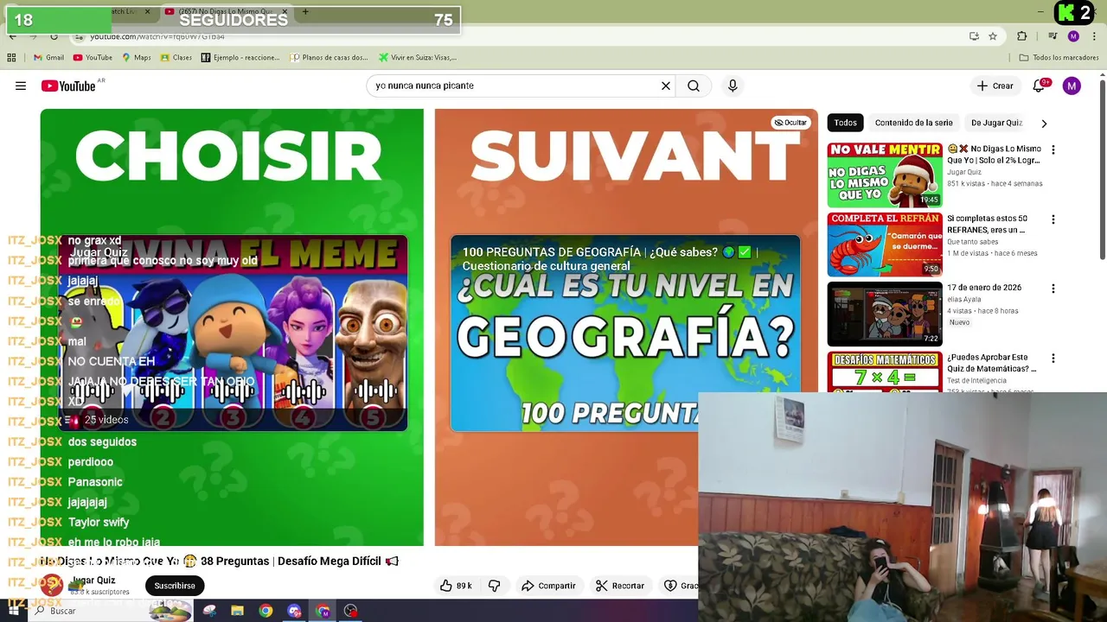The width and height of the screenshot is (1107, 622).
Task: Open File Explorer from the taskbar
Action: point(238,611)
